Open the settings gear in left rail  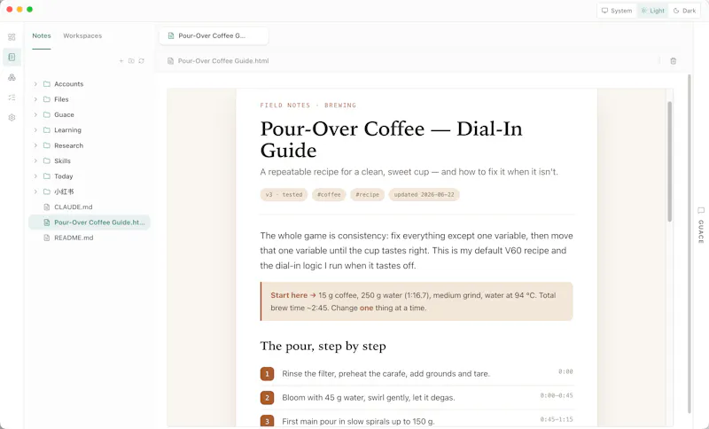pyautogui.click(x=12, y=118)
